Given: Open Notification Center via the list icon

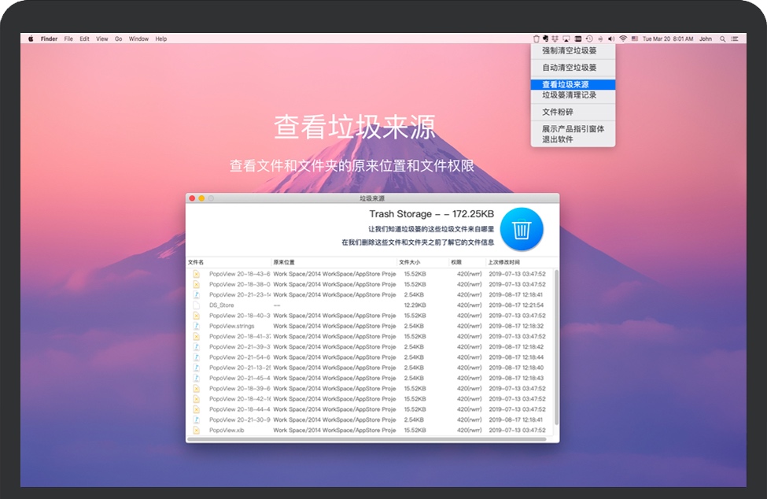Looking at the screenshot, I should (735, 39).
